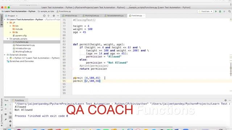Click the editor vertical scrollbar thumb
Screen dimensions: 232x130
click(x=231, y=69)
